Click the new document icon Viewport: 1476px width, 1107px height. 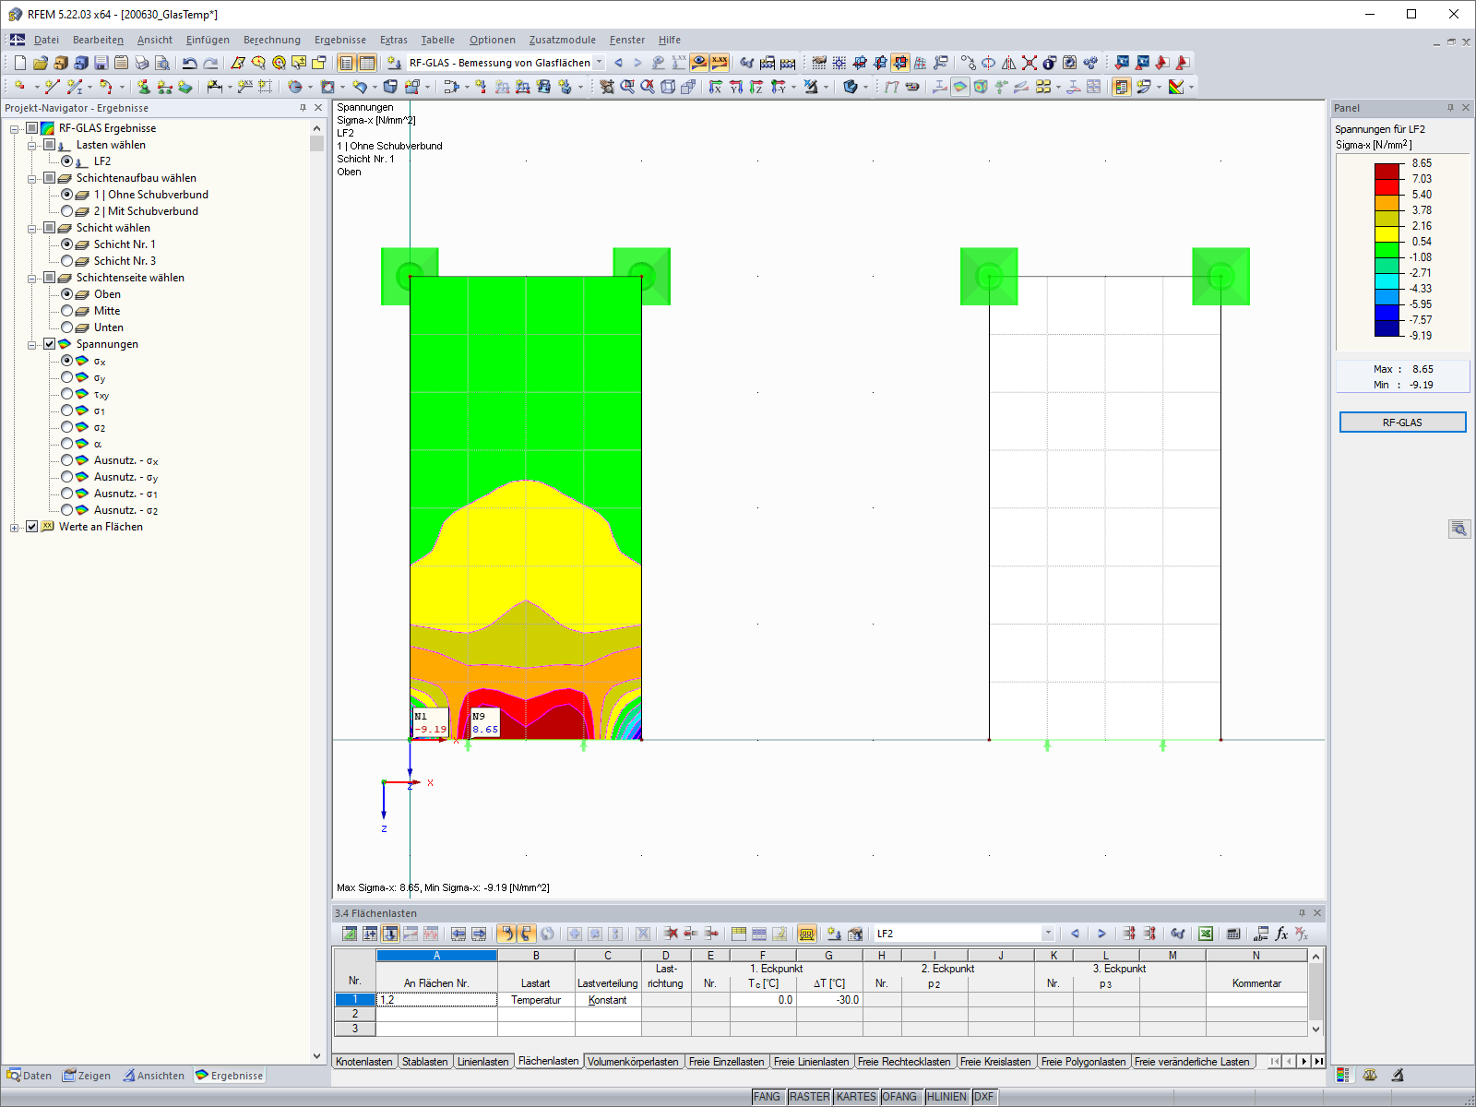point(20,63)
